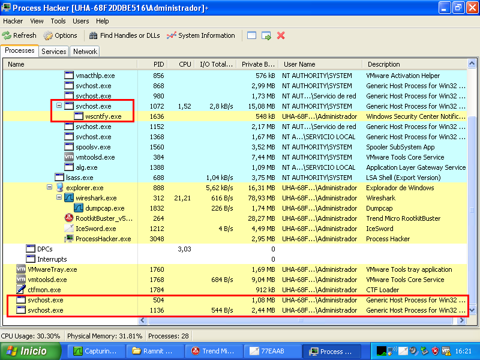
Task: Click the horizontal scrollbar right arrow
Action: tap(463, 321)
